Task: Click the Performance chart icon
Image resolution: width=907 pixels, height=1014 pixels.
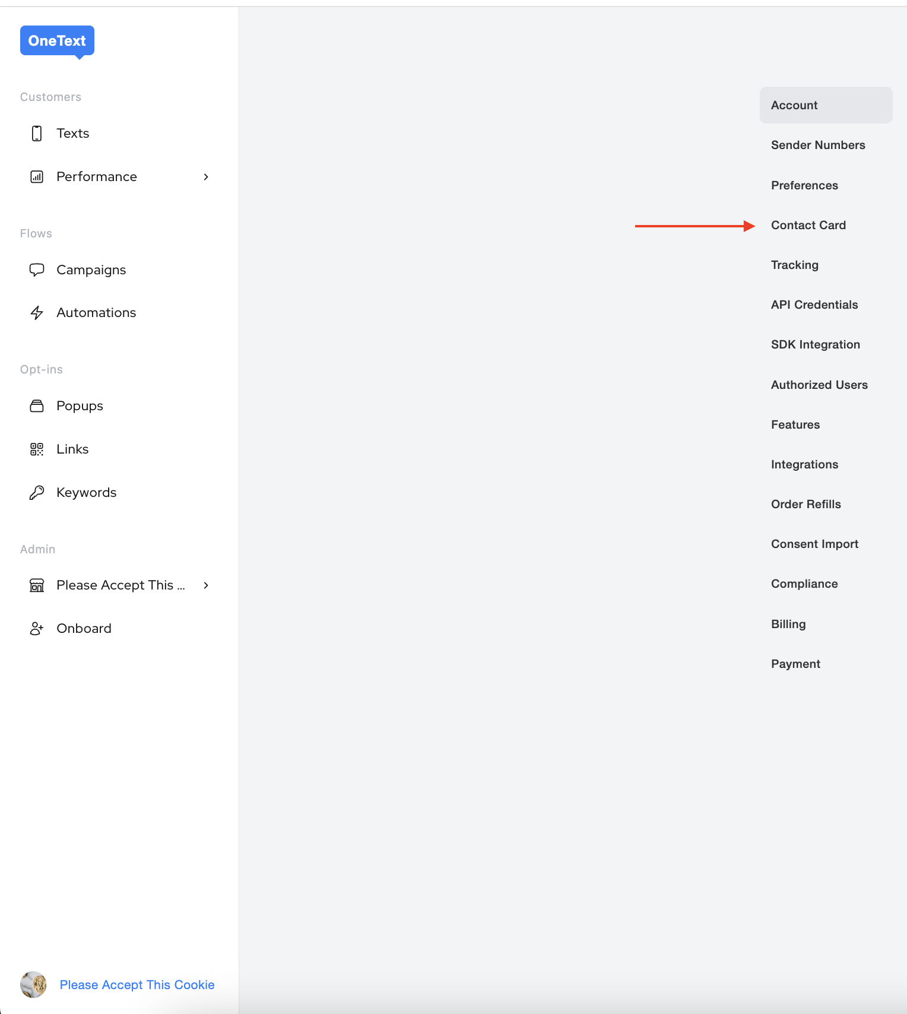Action: 37,177
